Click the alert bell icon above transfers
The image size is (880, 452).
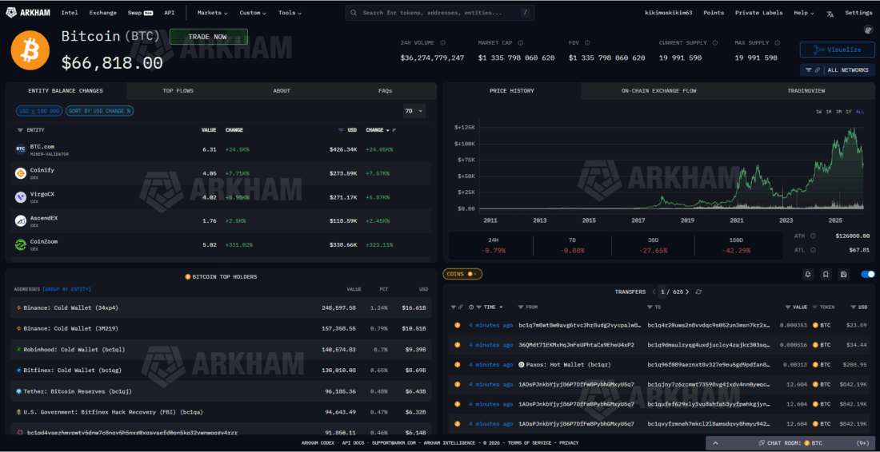[808, 274]
